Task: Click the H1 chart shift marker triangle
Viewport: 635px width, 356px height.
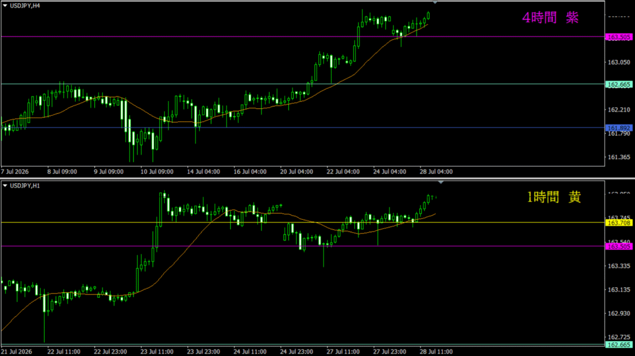Action: [x=441, y=183]
